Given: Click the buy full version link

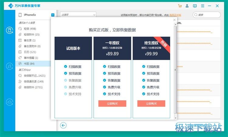Looking at the screenshot, I should [175, 15].
